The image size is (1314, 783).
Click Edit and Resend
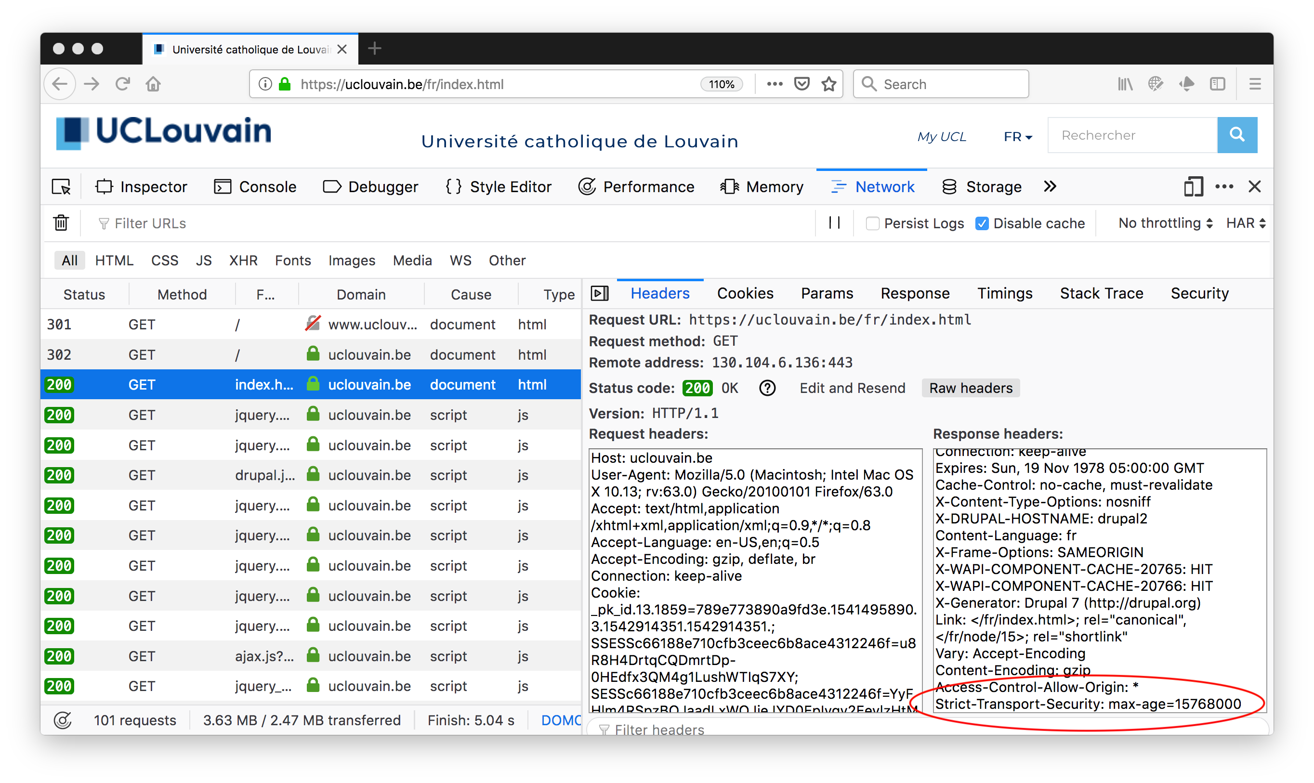[852, 388]
